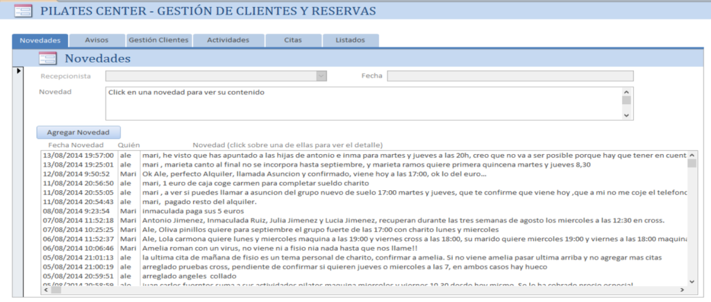This screenshot has width=711, height=302.
Task: Click the Pilates Center form icon in title
Action: point(23,11)
